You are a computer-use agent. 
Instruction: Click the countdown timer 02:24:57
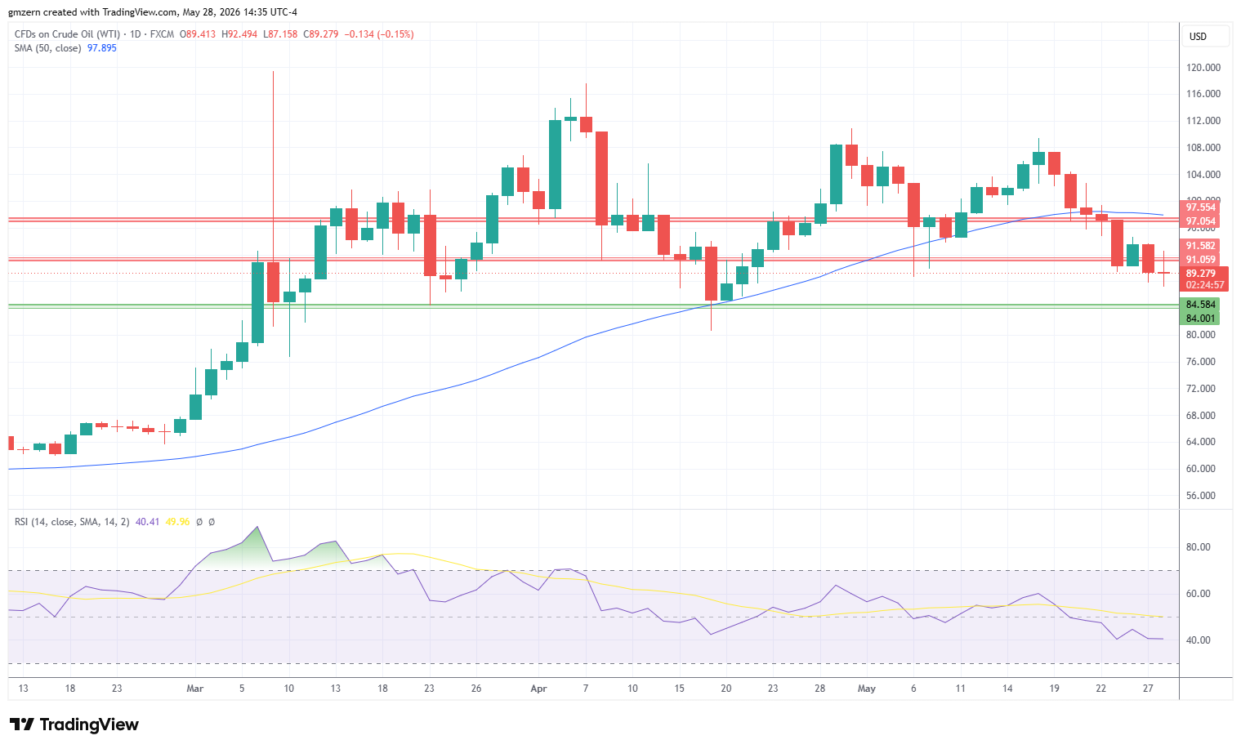point(1205,285)
